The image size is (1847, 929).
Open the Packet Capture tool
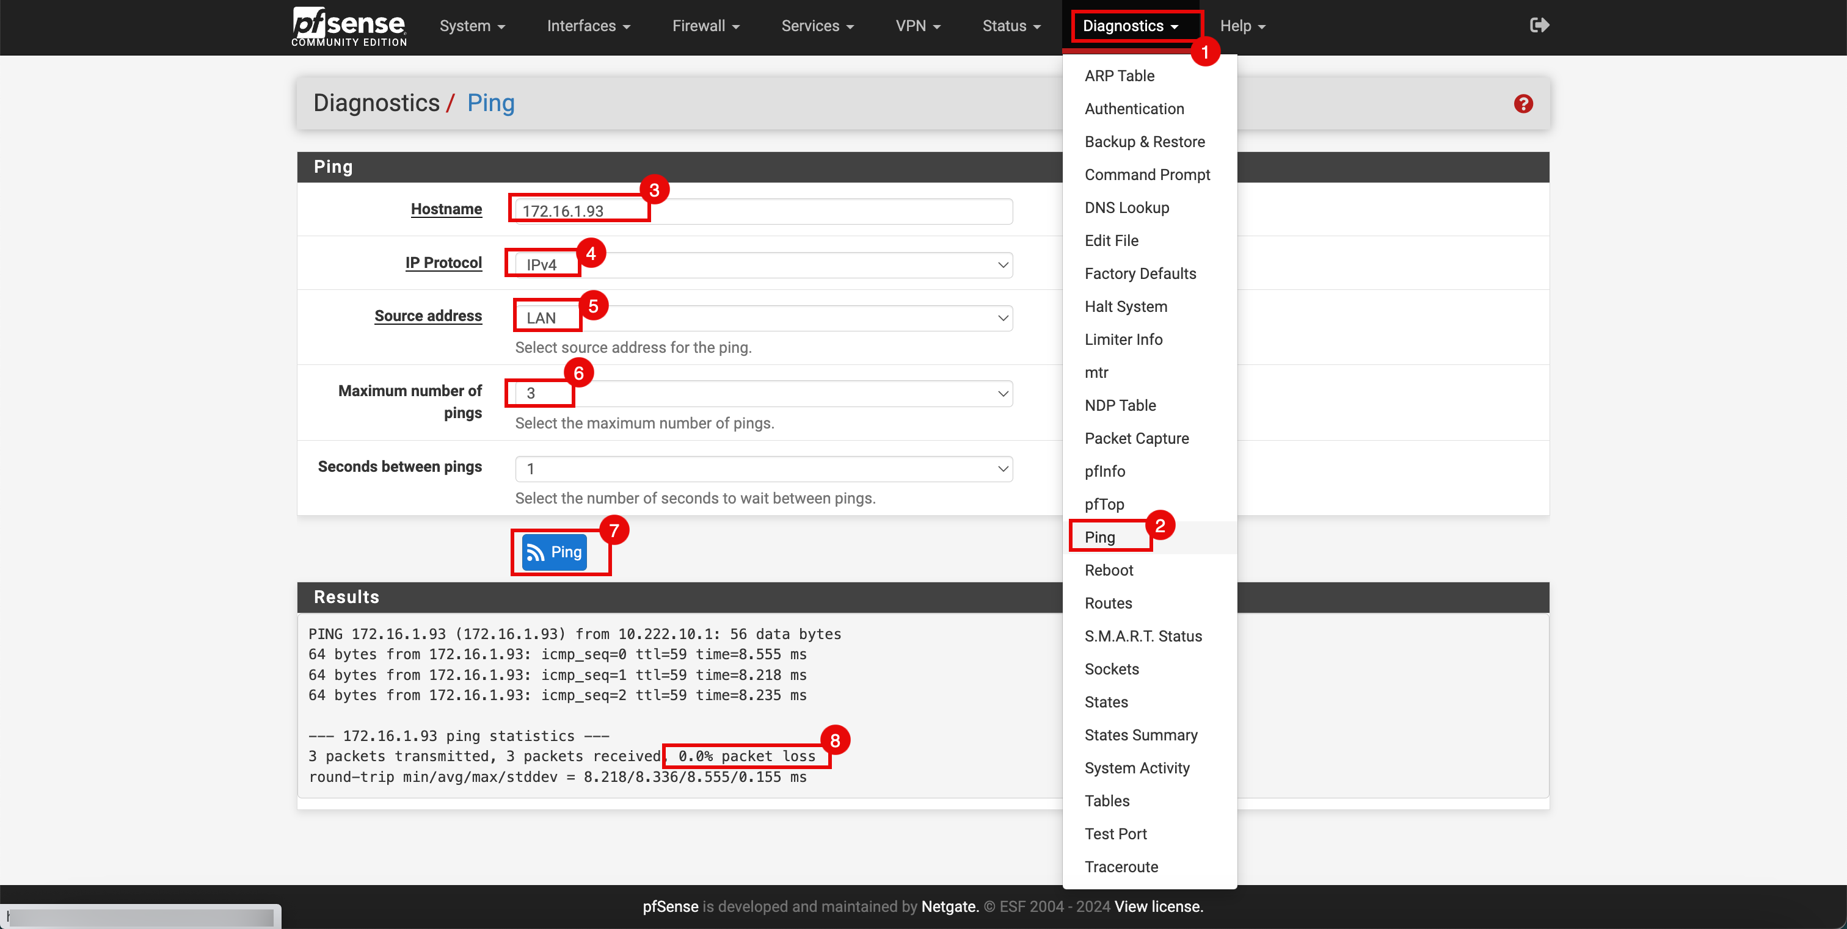(1137, 437)
